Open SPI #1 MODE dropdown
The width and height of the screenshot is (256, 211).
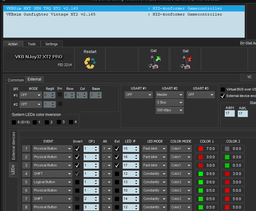pyautogui.click(x=30, y=95)
